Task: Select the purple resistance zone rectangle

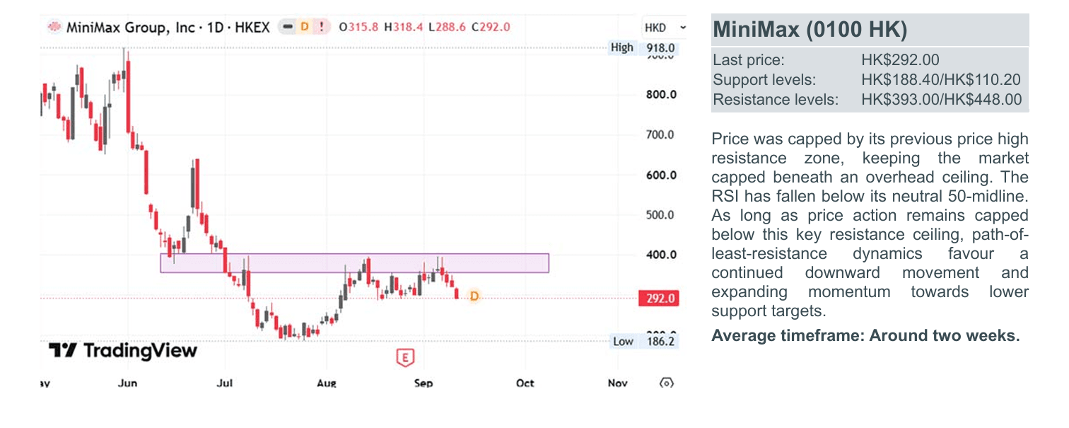Action: click(354, 263)
